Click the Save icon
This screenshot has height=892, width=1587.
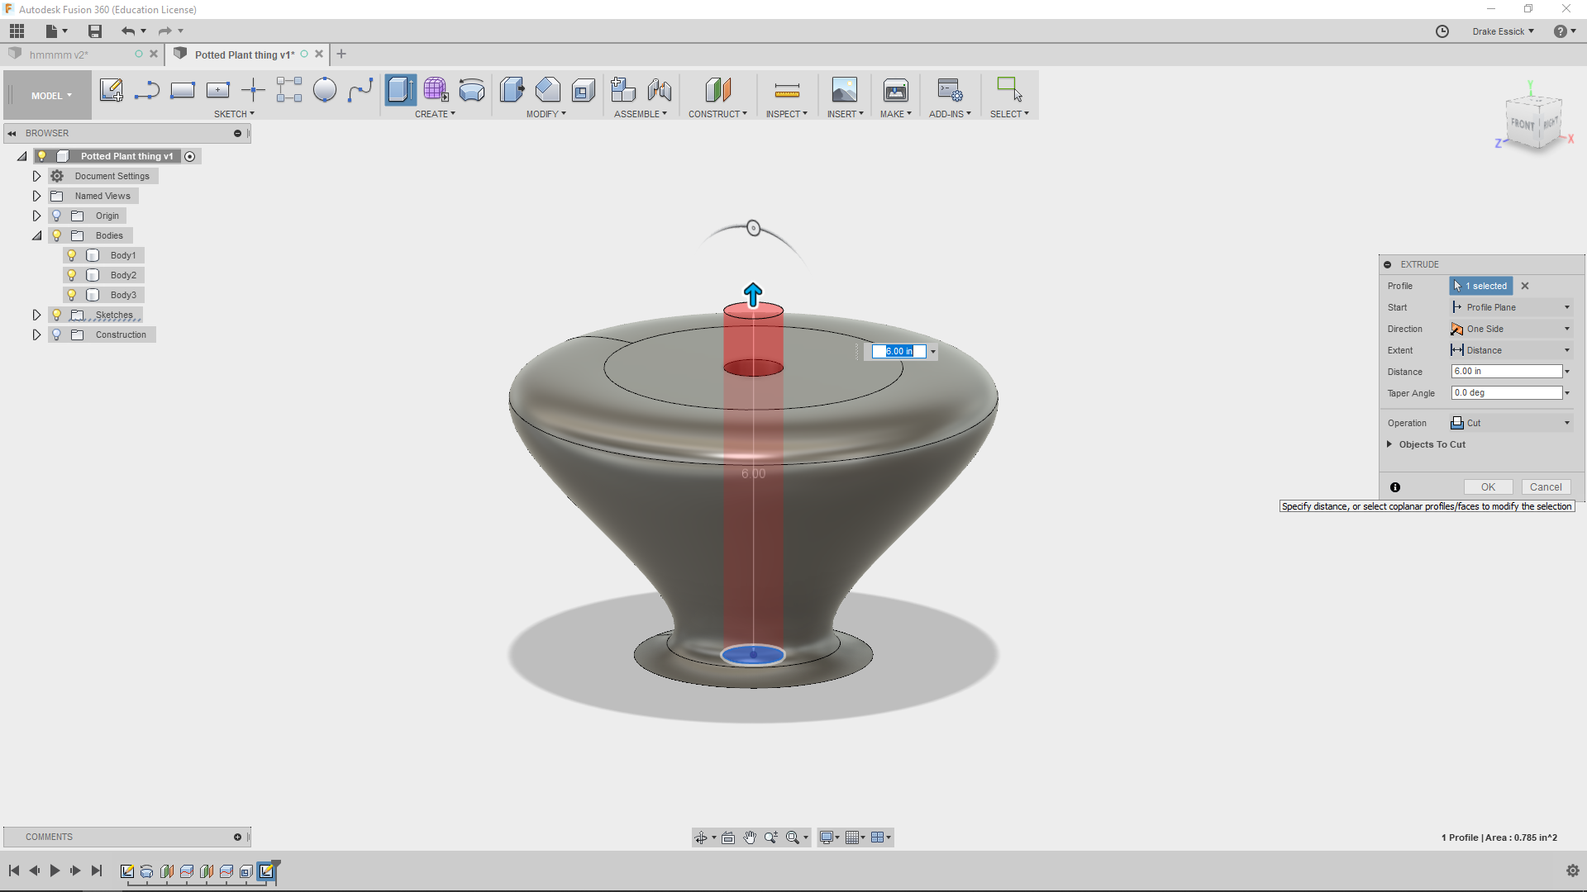coord(95,31)
